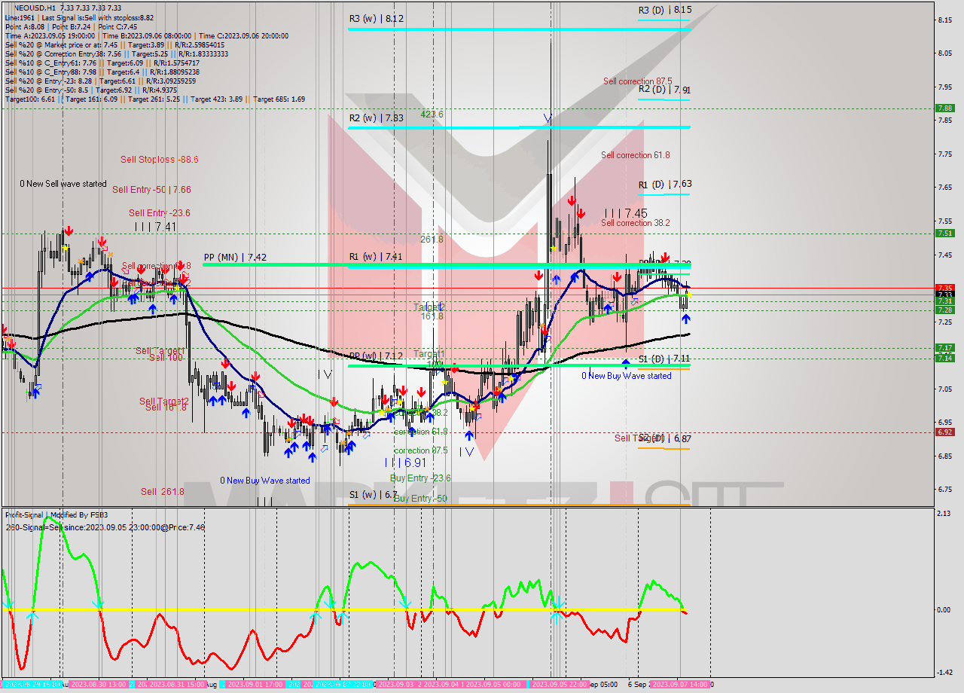This screenshot has height=693, width=964.
Task: Click the '2023.09.07 14:00' time marker
Action: pos(679,684)
